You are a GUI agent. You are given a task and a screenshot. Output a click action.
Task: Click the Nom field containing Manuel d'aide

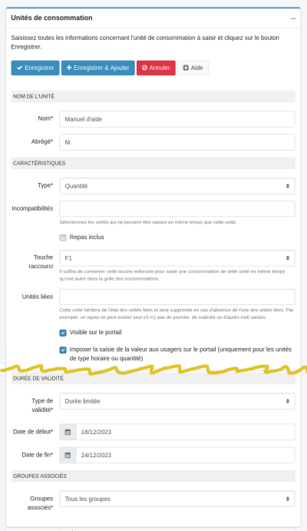coord(177,119)
